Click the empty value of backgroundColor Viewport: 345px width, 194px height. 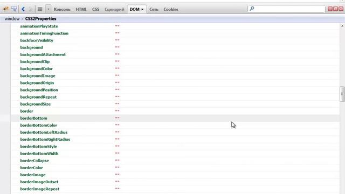pos(117,68)
